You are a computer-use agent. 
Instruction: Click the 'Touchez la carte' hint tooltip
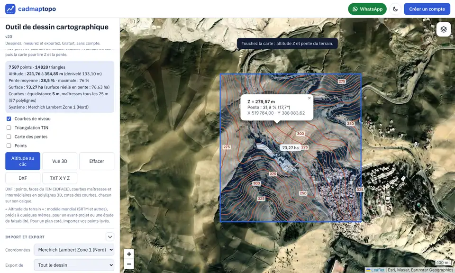[287, 44]
